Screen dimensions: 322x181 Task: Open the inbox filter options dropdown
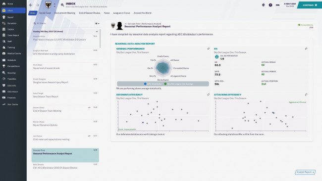(x=97, y=23)
